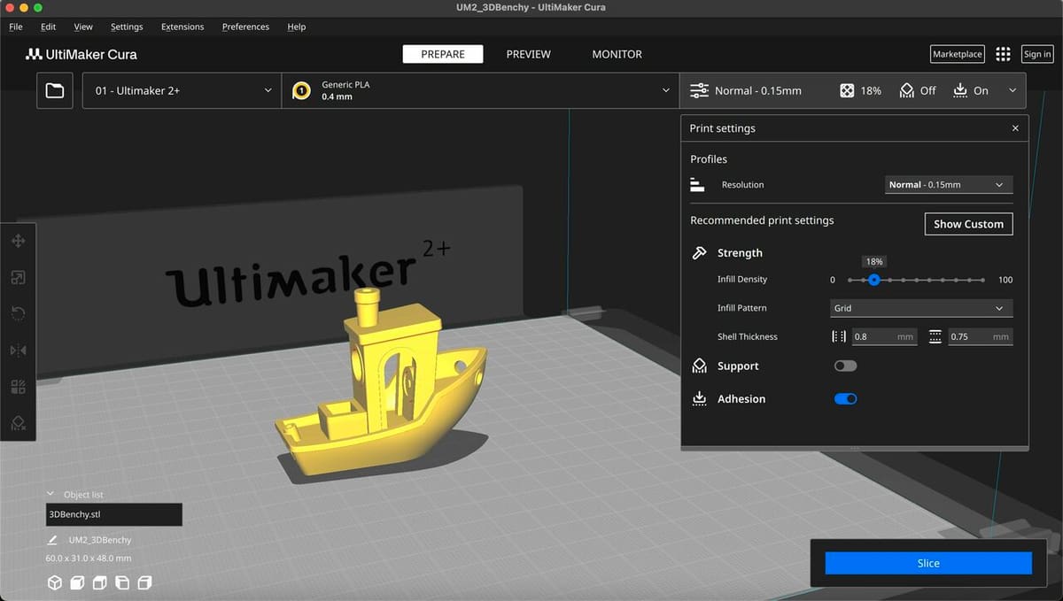Disable the Adhesion toggle switch
This screenshot has width=1063, height=601.
(x=845, y=398)
